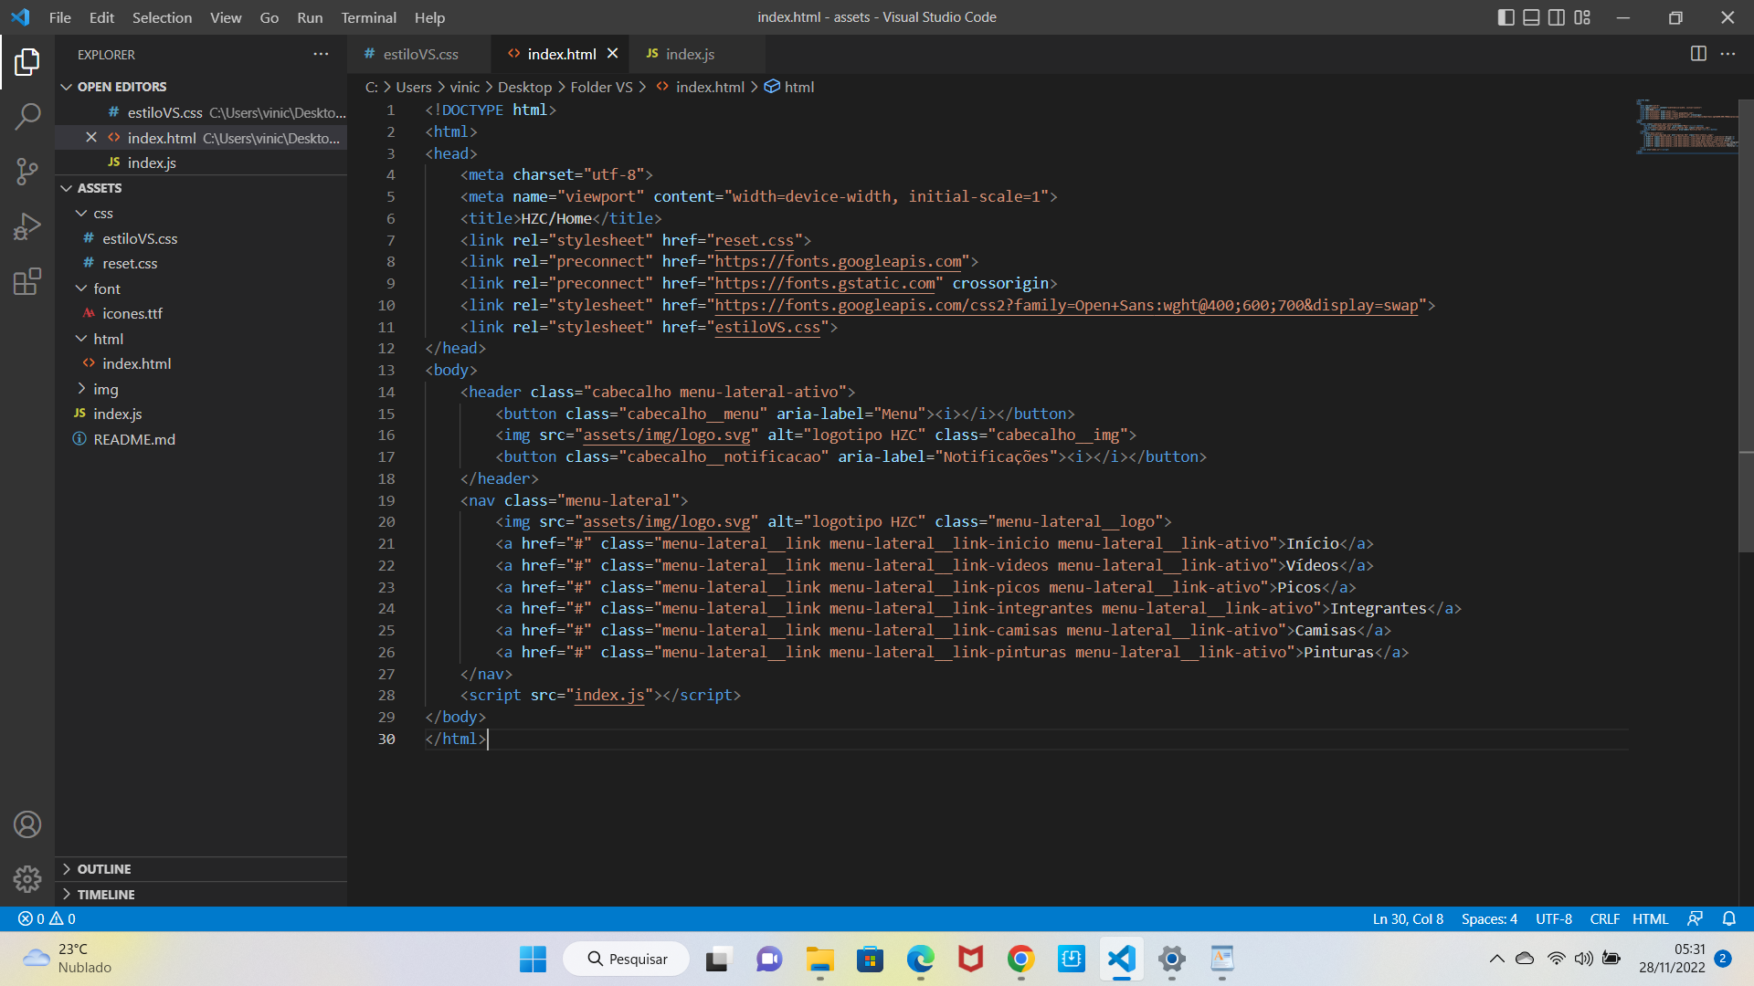Open reset.css in explorer tree
This screenshot has width=1754, height=986.
point(201,263)
